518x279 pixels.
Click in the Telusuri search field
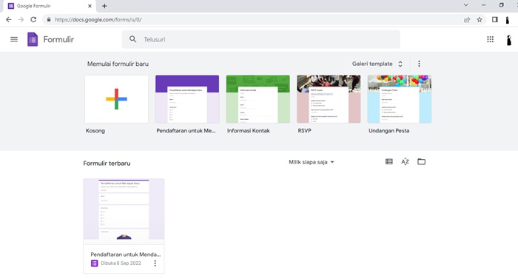tap(261, 39)
